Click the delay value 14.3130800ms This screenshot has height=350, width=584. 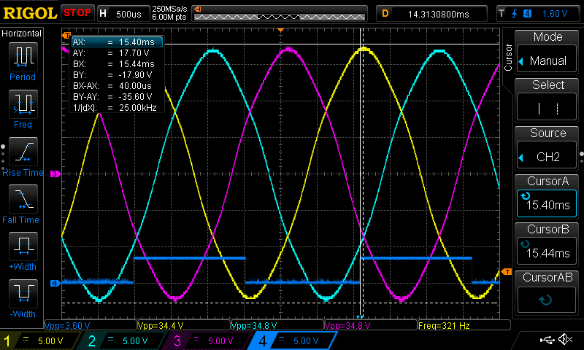click(x=439, y=15)
